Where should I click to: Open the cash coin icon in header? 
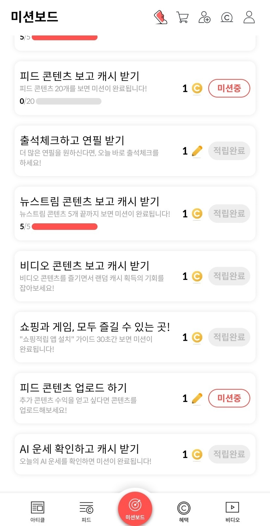point(227,17)
